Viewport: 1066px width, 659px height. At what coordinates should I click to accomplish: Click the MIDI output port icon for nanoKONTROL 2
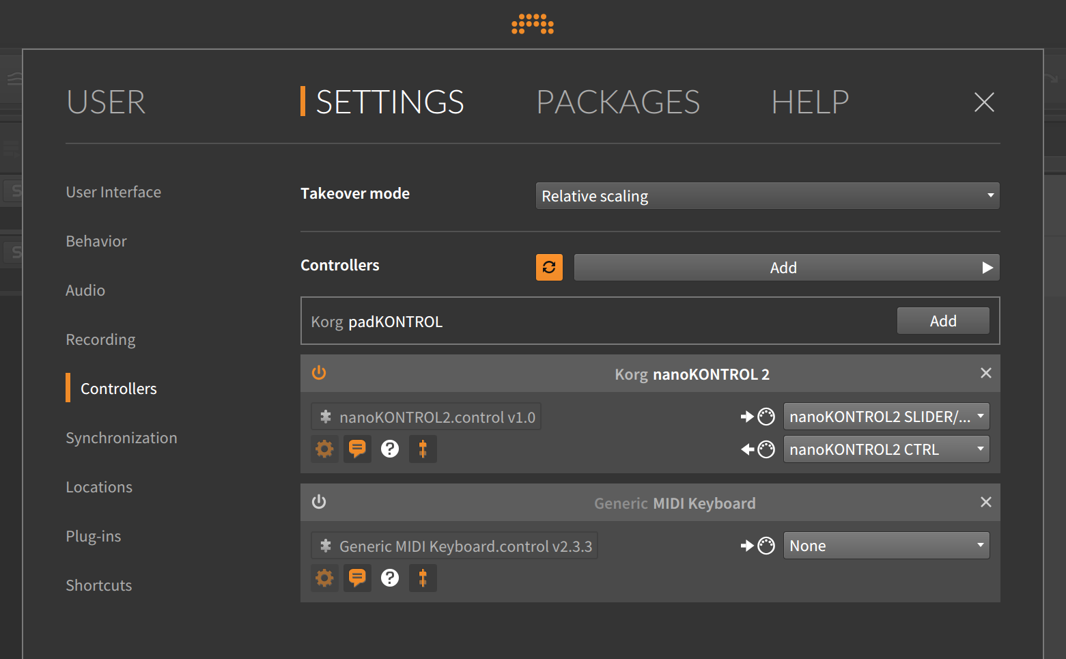coord(766,449)
